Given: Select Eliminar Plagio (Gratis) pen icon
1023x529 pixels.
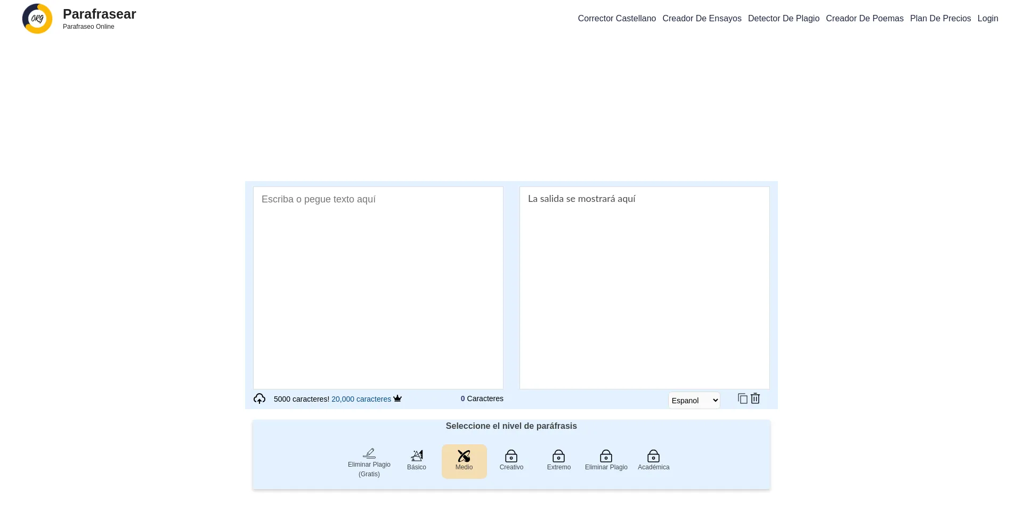Looking at the screenshot, I should (369, 453).
